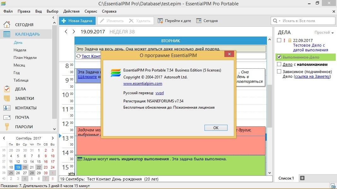Viewport: 337px width, 189px height.
Task: Select September 22 in mini calendar
Action: pos(39,167)
